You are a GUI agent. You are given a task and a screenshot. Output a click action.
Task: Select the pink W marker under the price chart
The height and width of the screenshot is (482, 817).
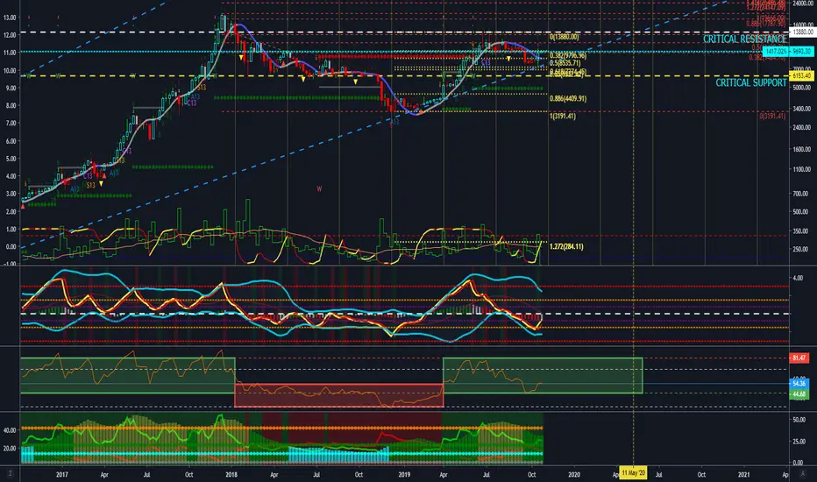[x=319, y=188]
